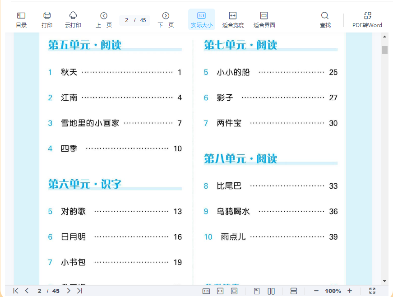Click the vertical scrollbar thumb
Viewport: 393px width, 297px height.
click(384, 50)
